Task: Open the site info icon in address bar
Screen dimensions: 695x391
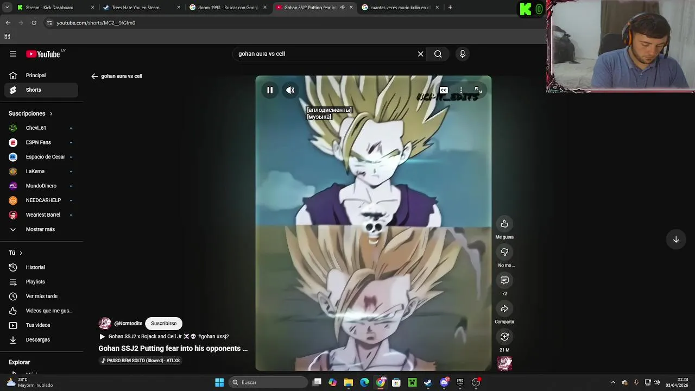Action: click(x=49, y=23)
